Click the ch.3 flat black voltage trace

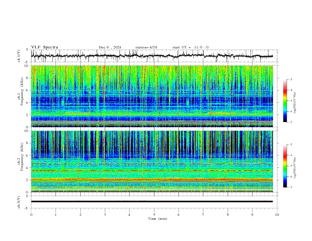(x=152, y=202)
